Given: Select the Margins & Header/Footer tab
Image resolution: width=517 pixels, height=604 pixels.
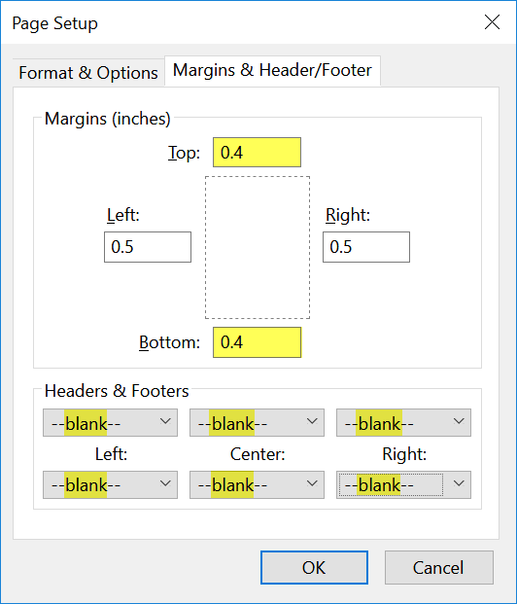Looking at the screenshot, I should point(272,70).
